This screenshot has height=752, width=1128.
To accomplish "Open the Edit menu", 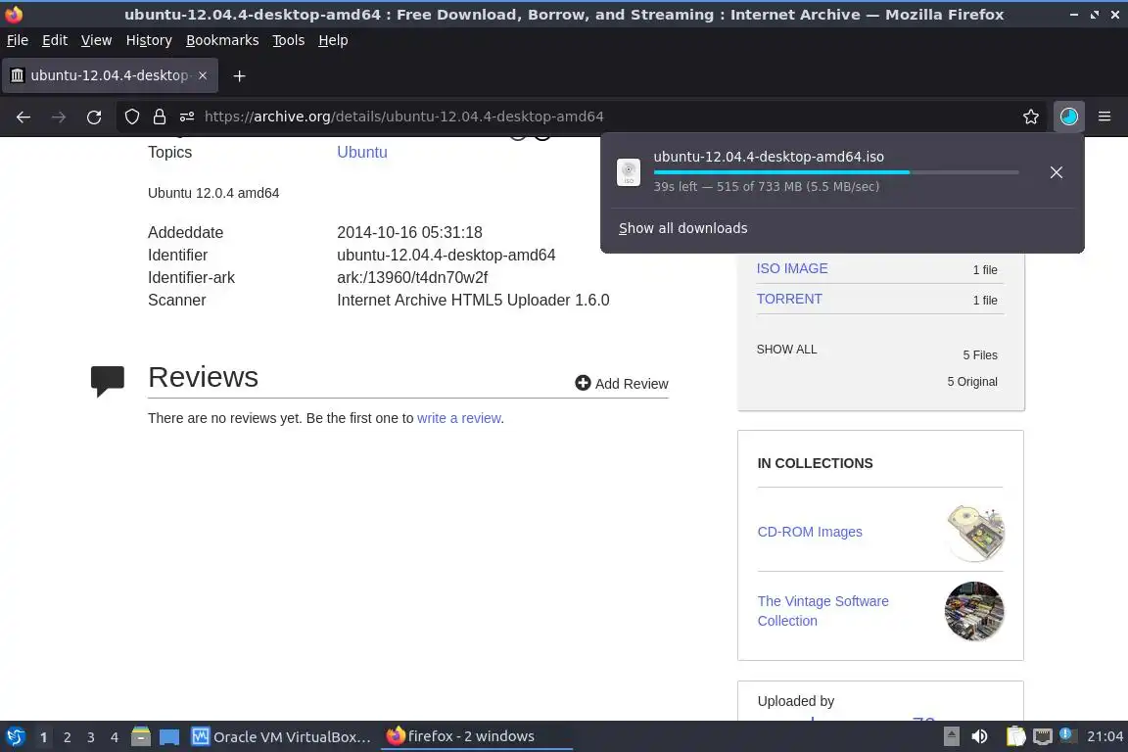I will [55, 40].
